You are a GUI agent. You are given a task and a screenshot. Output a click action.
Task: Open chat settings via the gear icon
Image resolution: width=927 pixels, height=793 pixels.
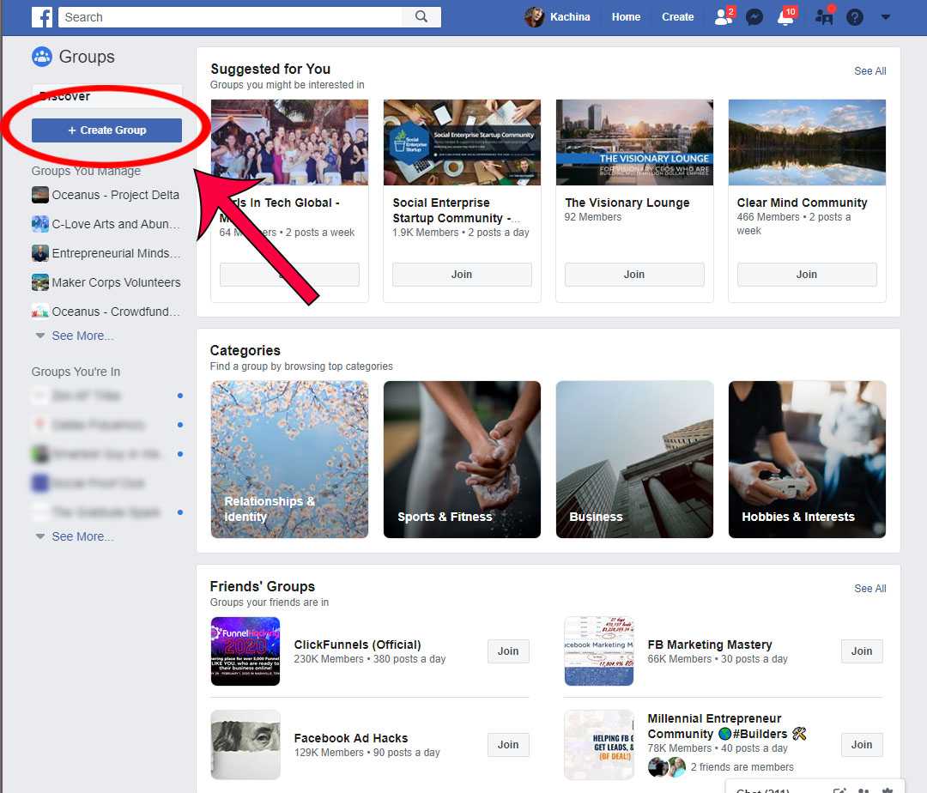coord(888,790)
